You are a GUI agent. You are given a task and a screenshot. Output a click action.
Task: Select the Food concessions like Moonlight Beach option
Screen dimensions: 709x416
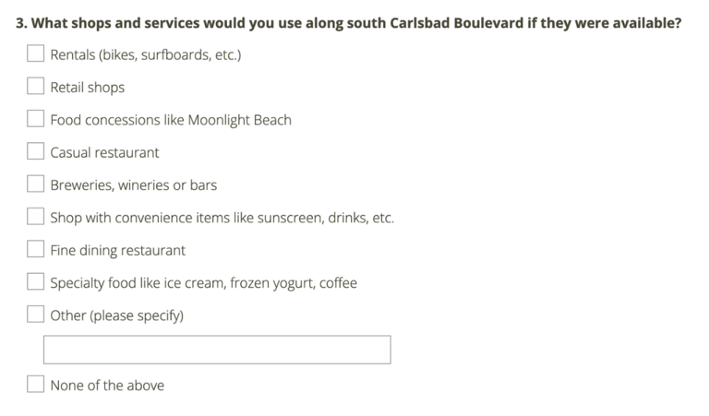point(35,118)
